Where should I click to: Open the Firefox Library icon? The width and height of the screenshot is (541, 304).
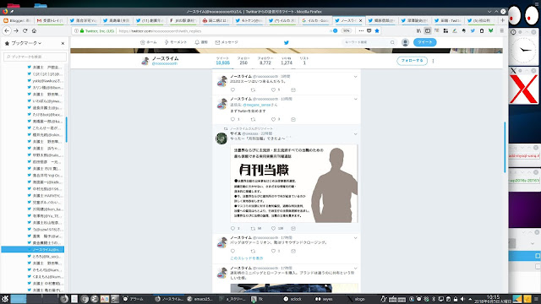(x=418, y=30)
